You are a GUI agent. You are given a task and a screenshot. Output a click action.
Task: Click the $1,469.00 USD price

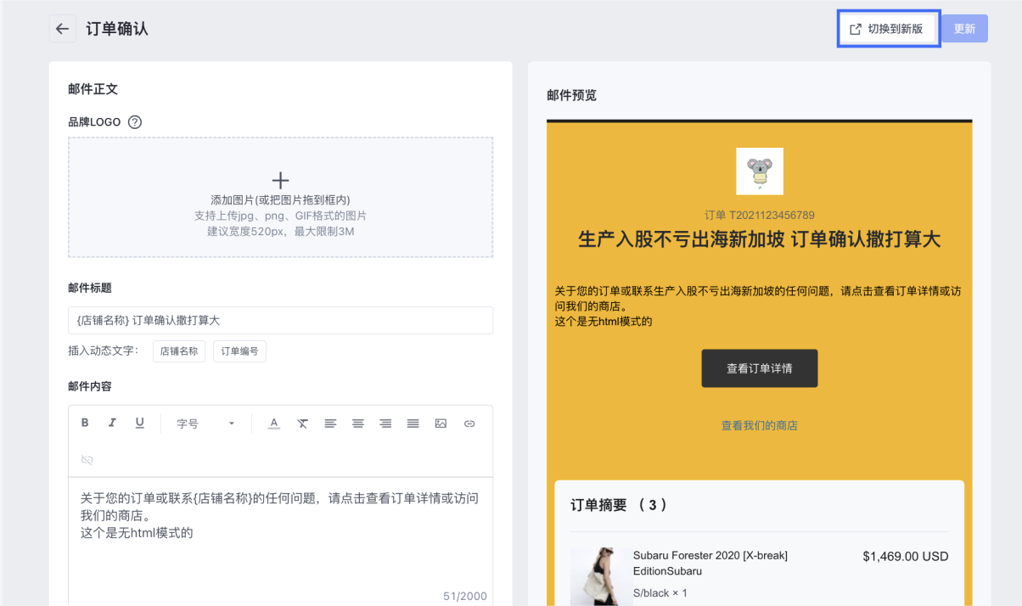[906, 557]
